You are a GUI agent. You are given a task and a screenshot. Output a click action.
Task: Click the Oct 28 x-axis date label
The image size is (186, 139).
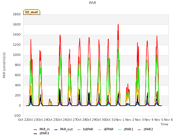click(81, 120)
